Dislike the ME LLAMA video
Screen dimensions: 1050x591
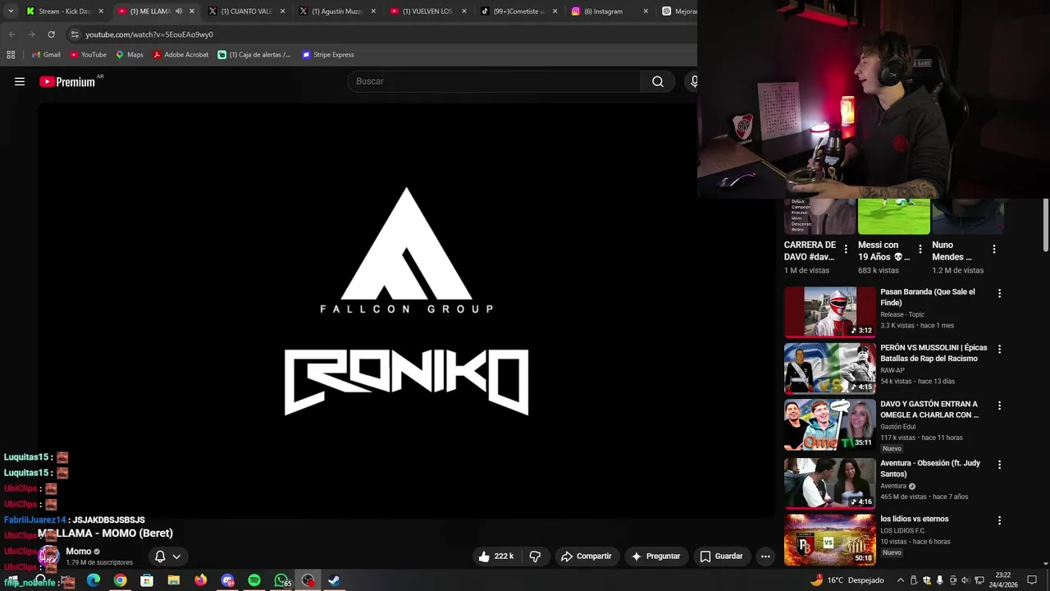tap(535, 556)
